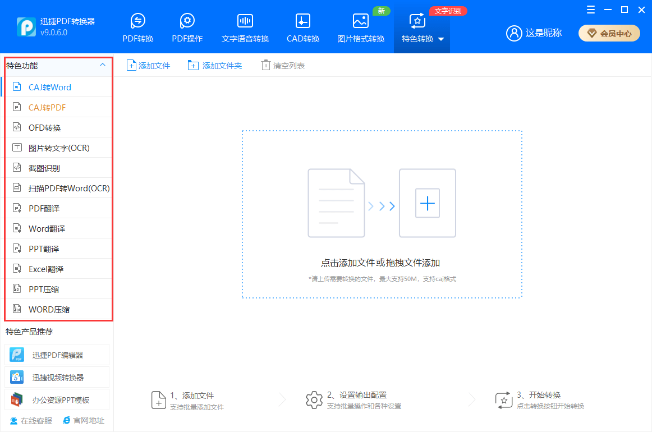This screenshot has height=432, width=652.
Task: Open the 官网地址 link
Action: pyautogui.click(x=84, y=420)
